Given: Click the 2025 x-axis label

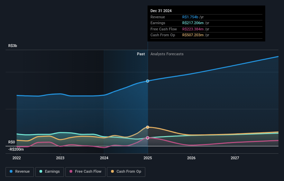Looking at the screenshot, I should [148, 158].
